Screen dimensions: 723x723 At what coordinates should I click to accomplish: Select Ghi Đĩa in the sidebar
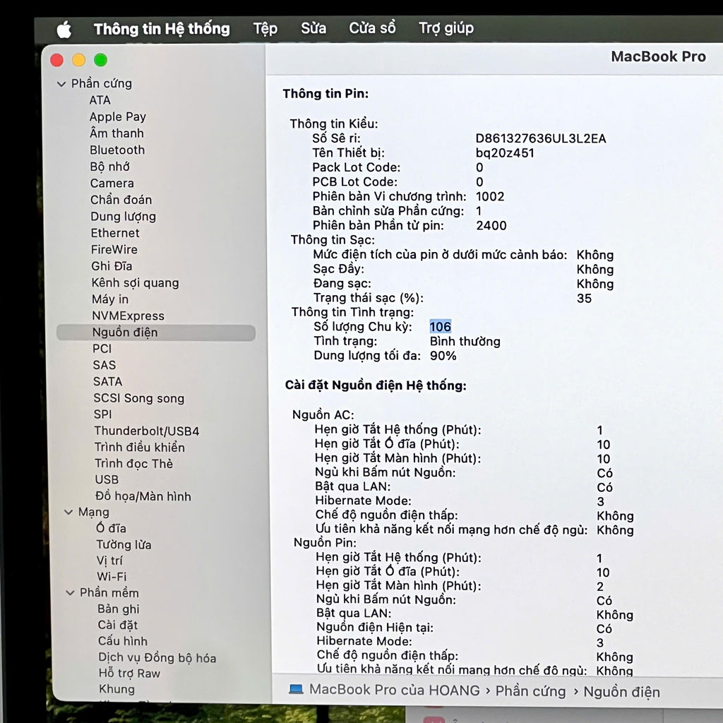[112, 266]
